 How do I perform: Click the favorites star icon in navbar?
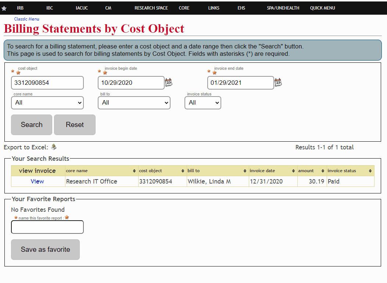4,8
